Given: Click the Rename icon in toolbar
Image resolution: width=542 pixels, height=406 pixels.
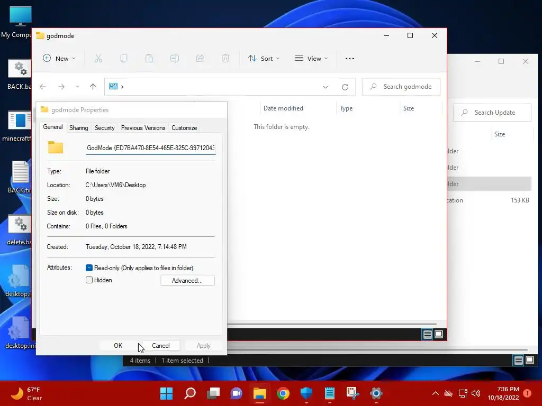Looking at the screenshot, I should click(x=175, y=58).
